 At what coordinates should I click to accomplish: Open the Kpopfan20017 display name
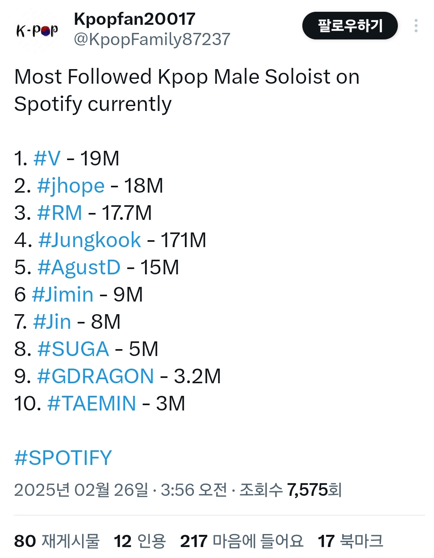coord(135,19)
